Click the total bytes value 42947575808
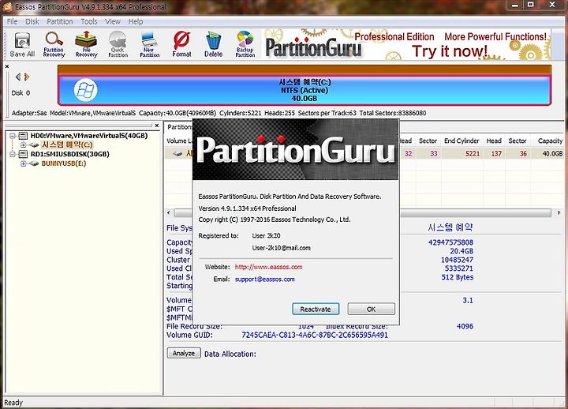The image size is (568, 409). point(450,242)
